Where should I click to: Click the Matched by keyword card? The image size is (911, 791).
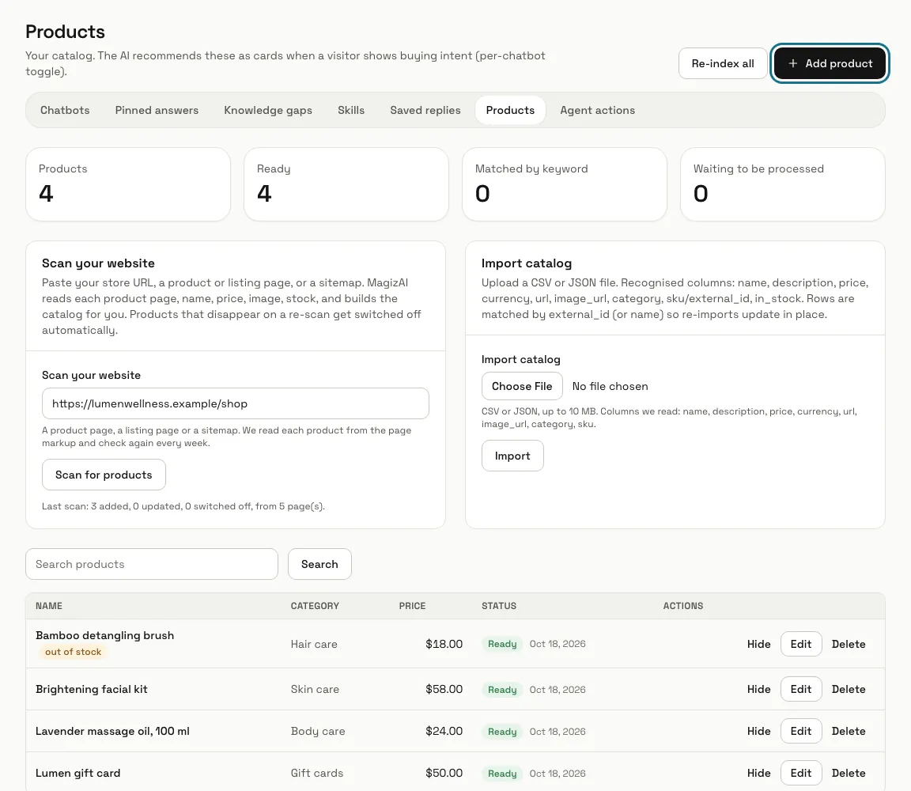coord(564,184)
